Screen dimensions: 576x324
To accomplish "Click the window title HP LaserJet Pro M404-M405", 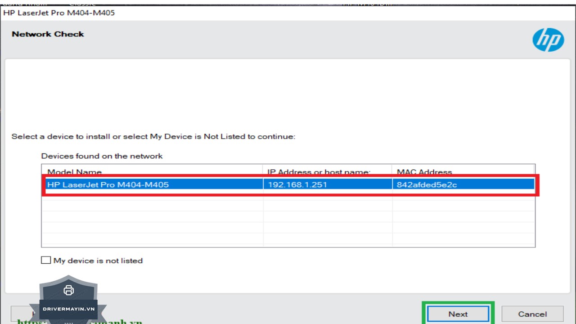I will (59, 13).
